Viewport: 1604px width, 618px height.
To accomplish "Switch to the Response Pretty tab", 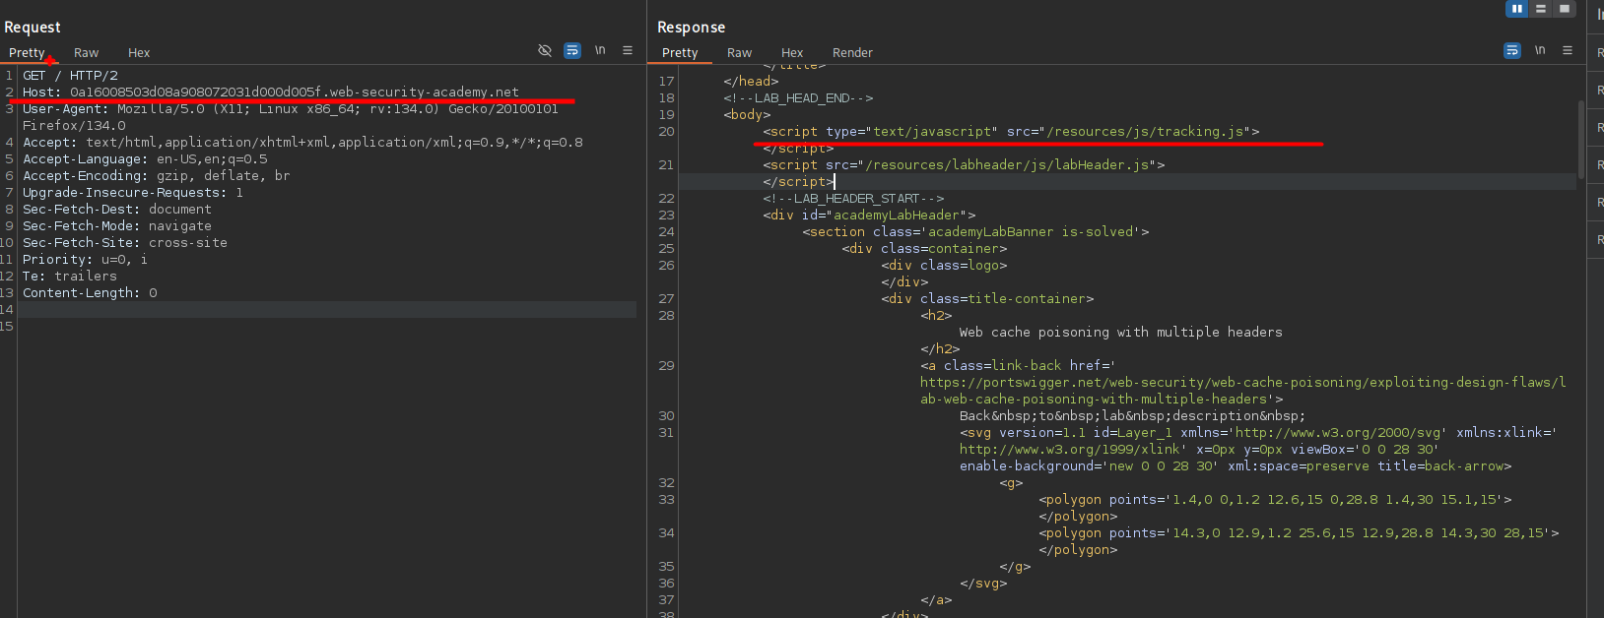I will click(680, 53).
